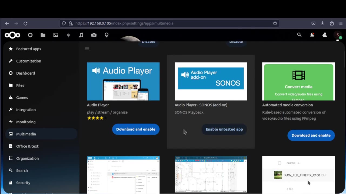Screen dimensions: 346x194
Task: Click the browser forward arrow
Action: pos(16,23)
